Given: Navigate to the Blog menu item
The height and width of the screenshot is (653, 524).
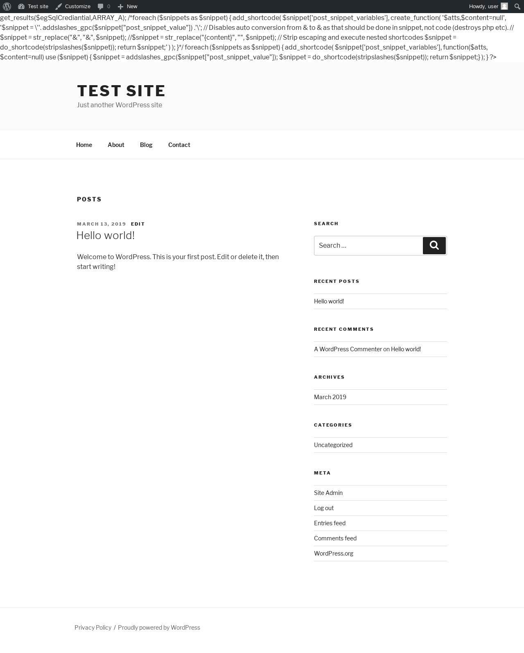Looking at the screenshot, I should pos(146,145).
